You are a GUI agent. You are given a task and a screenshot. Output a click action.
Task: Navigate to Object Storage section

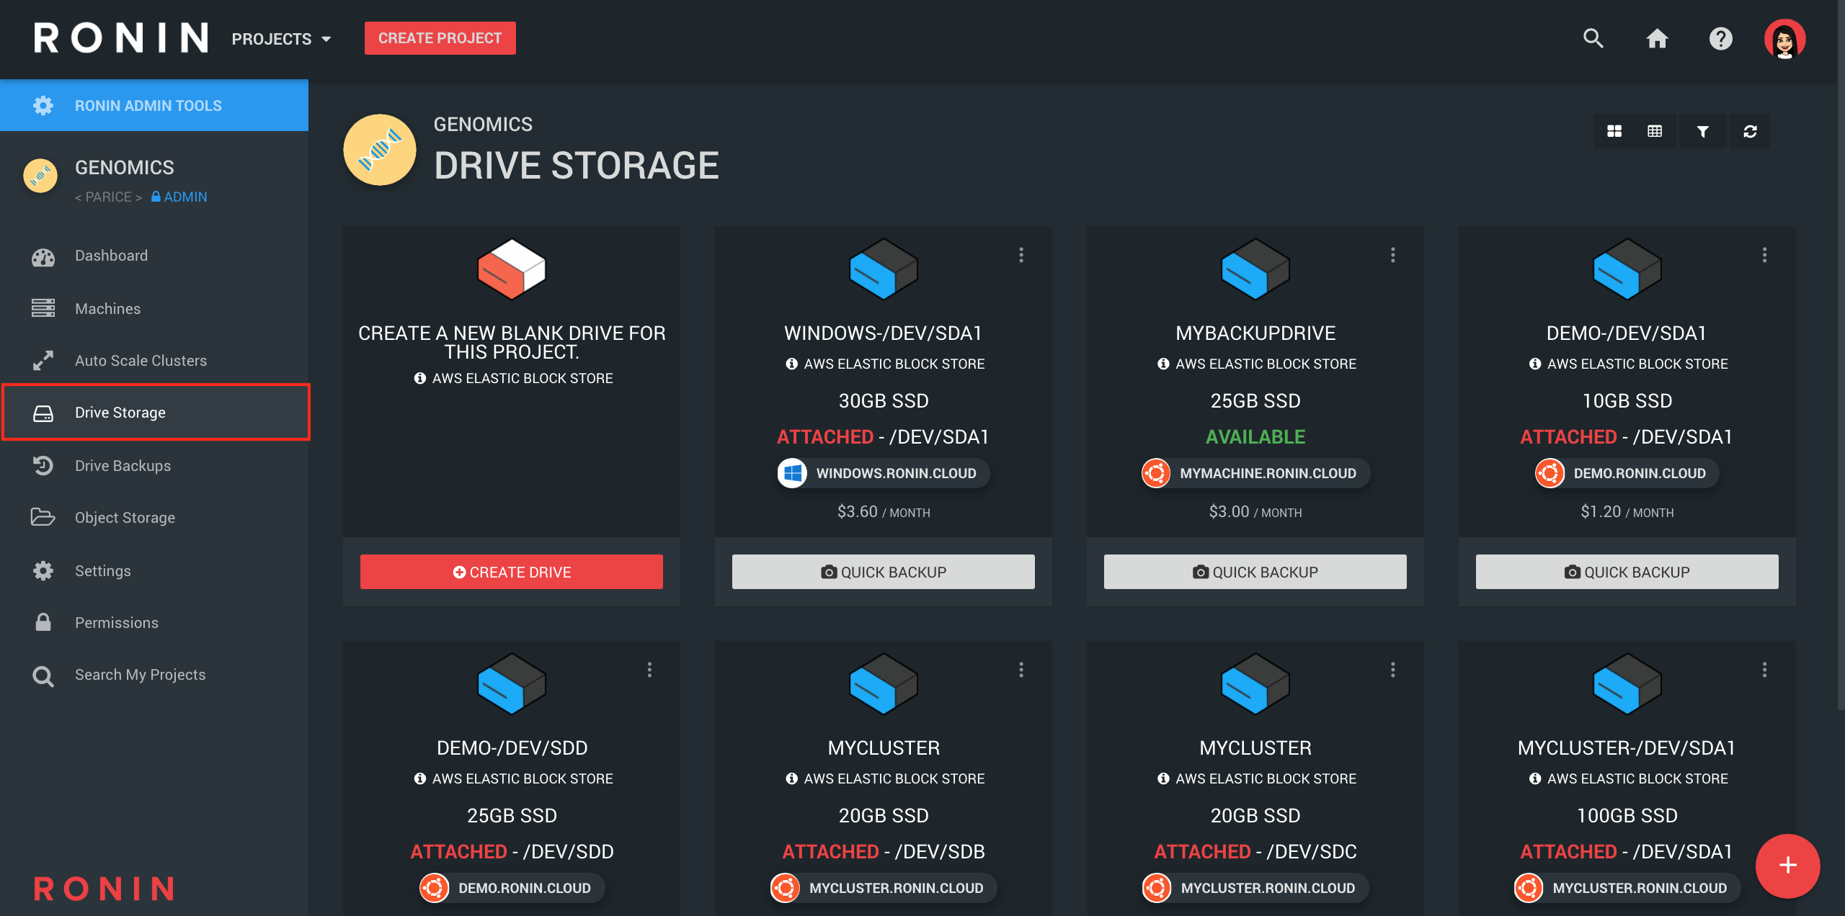[x=125, y=518]
